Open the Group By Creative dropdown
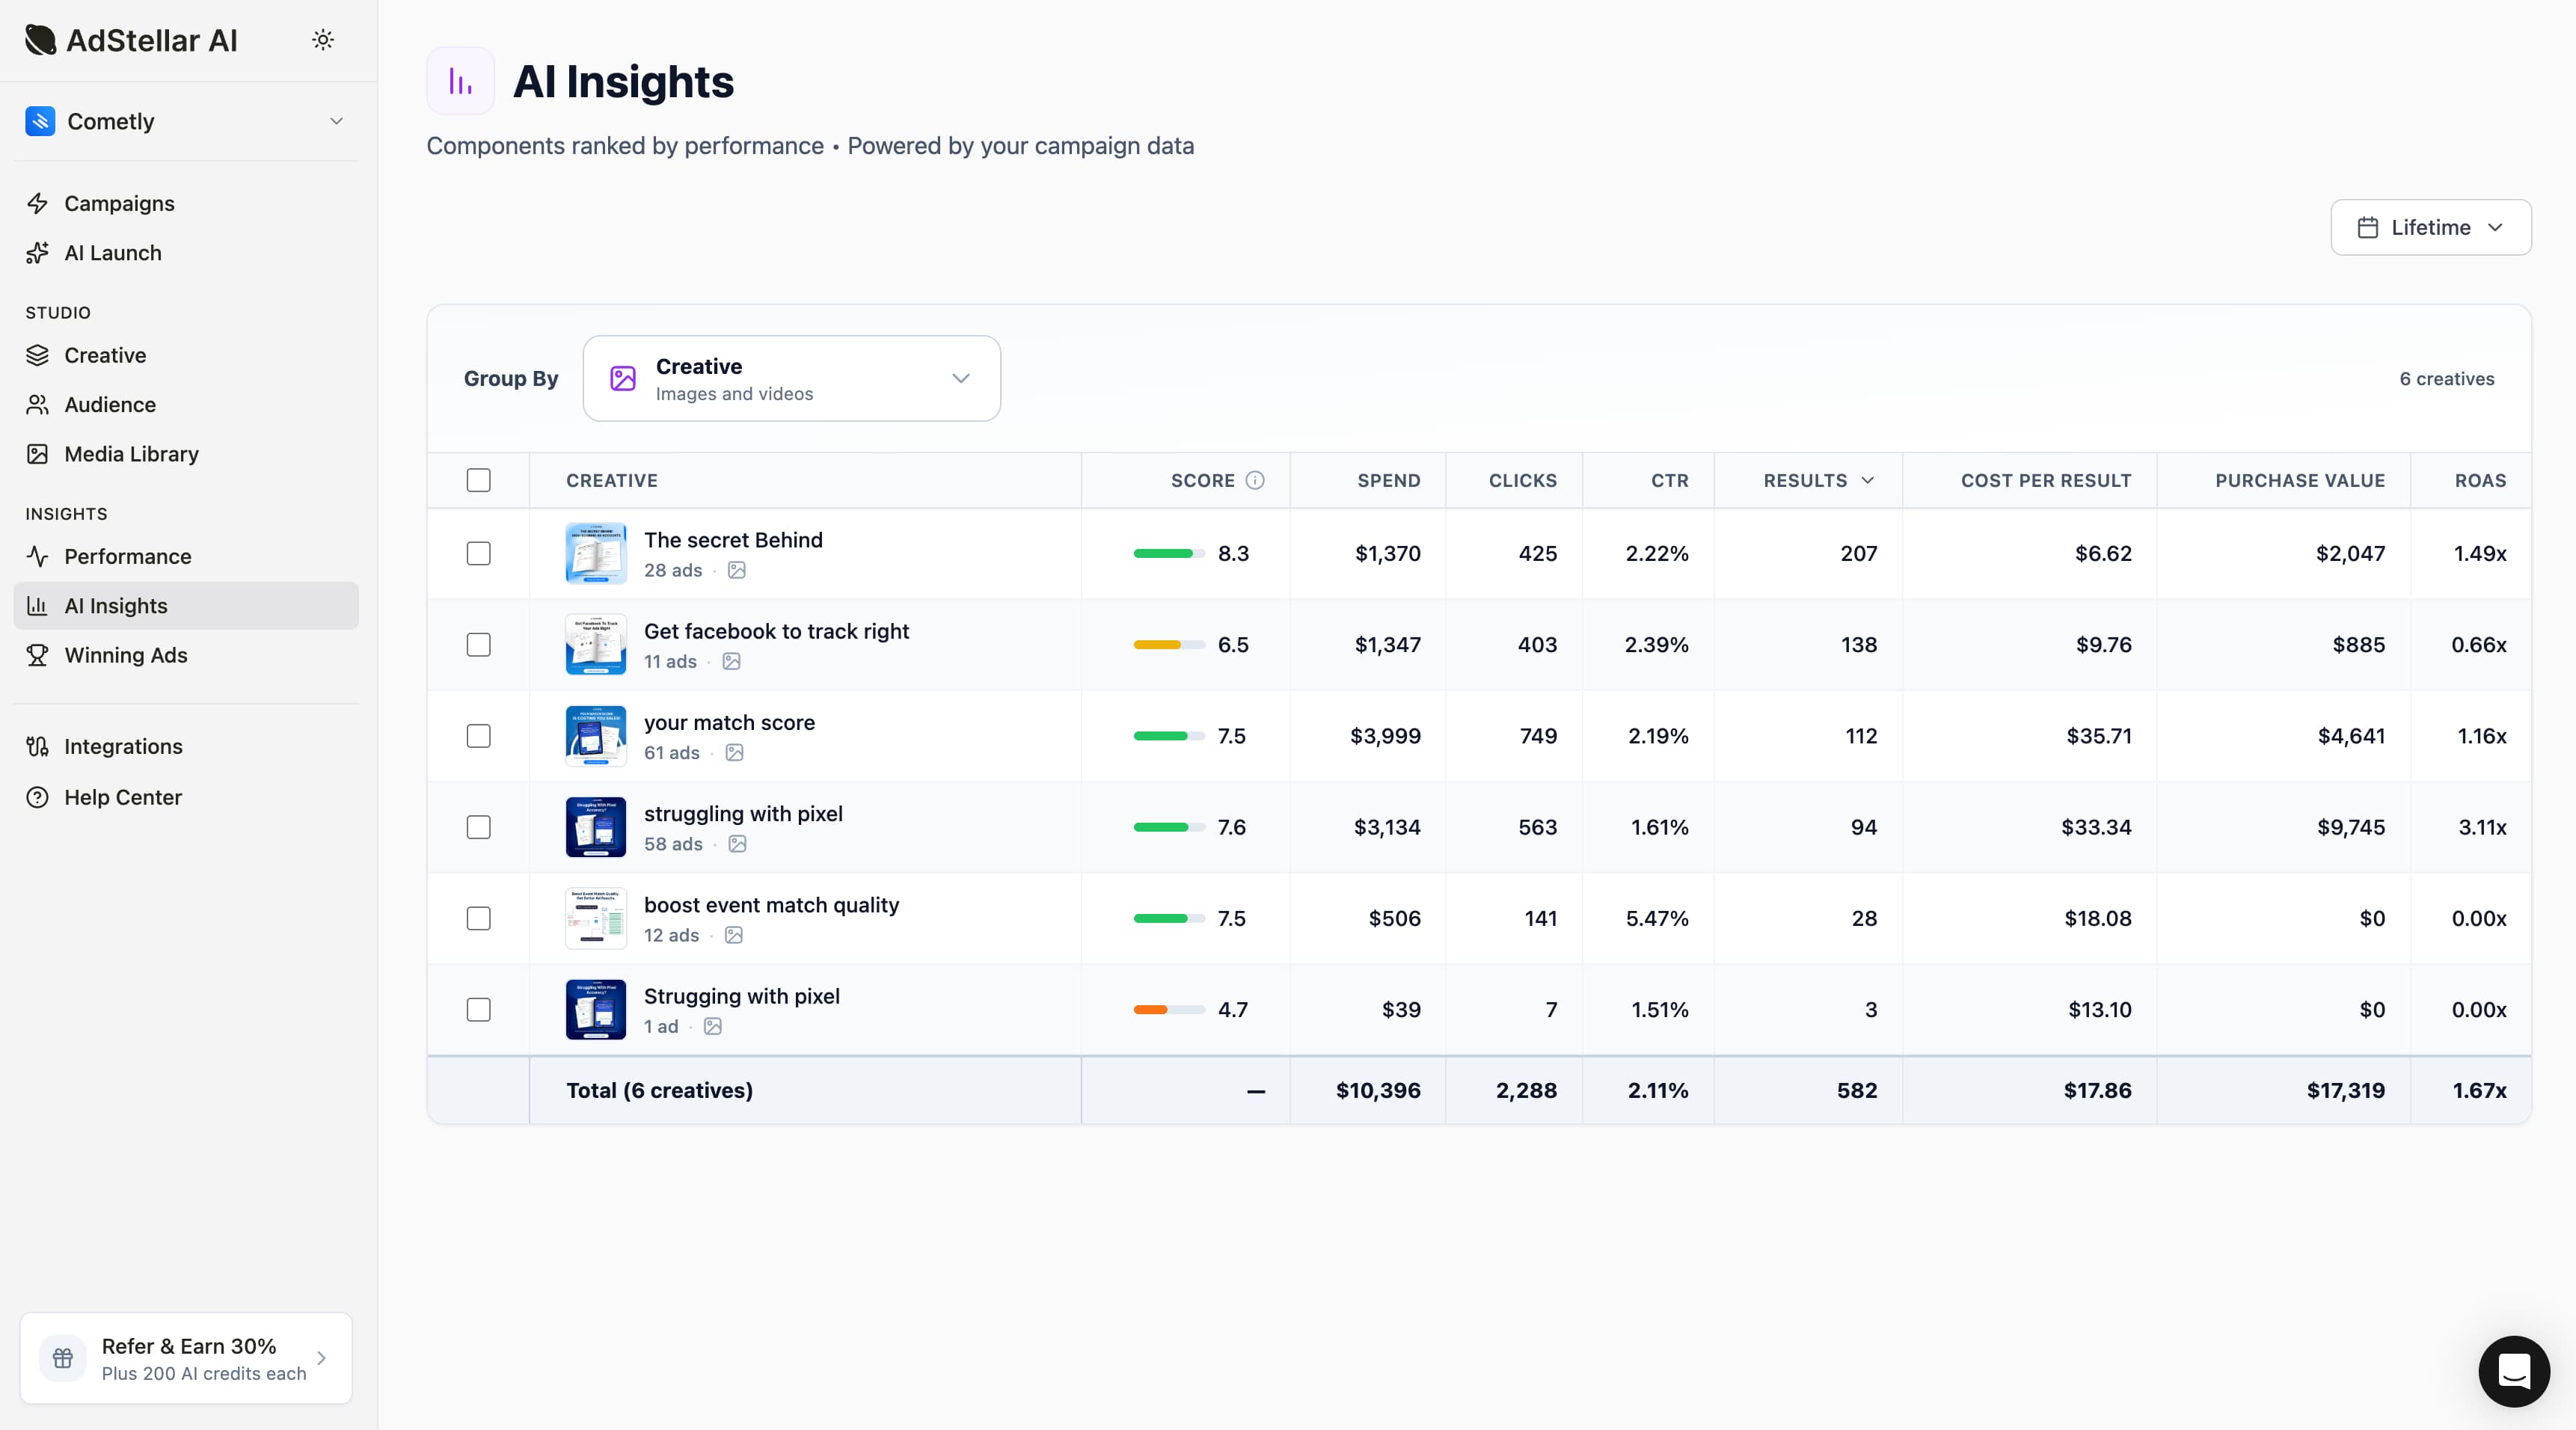The image size is (2576, 1430). point(790,378)
